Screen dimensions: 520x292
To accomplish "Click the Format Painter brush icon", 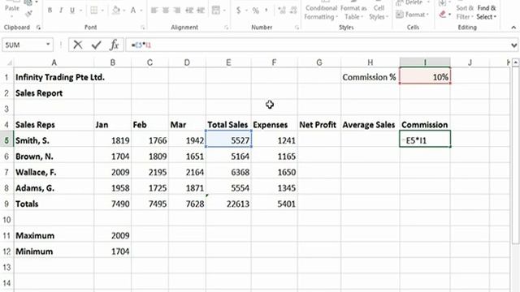I will (28, 14).
